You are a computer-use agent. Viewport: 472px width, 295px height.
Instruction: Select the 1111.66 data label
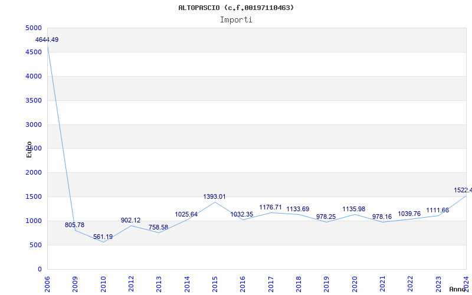point(437,210)
